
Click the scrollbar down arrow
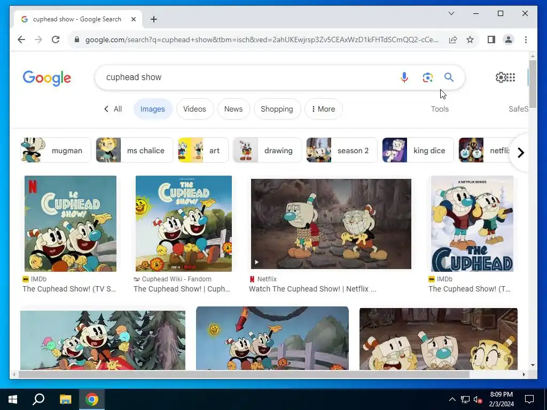click(x=533, y=365)
